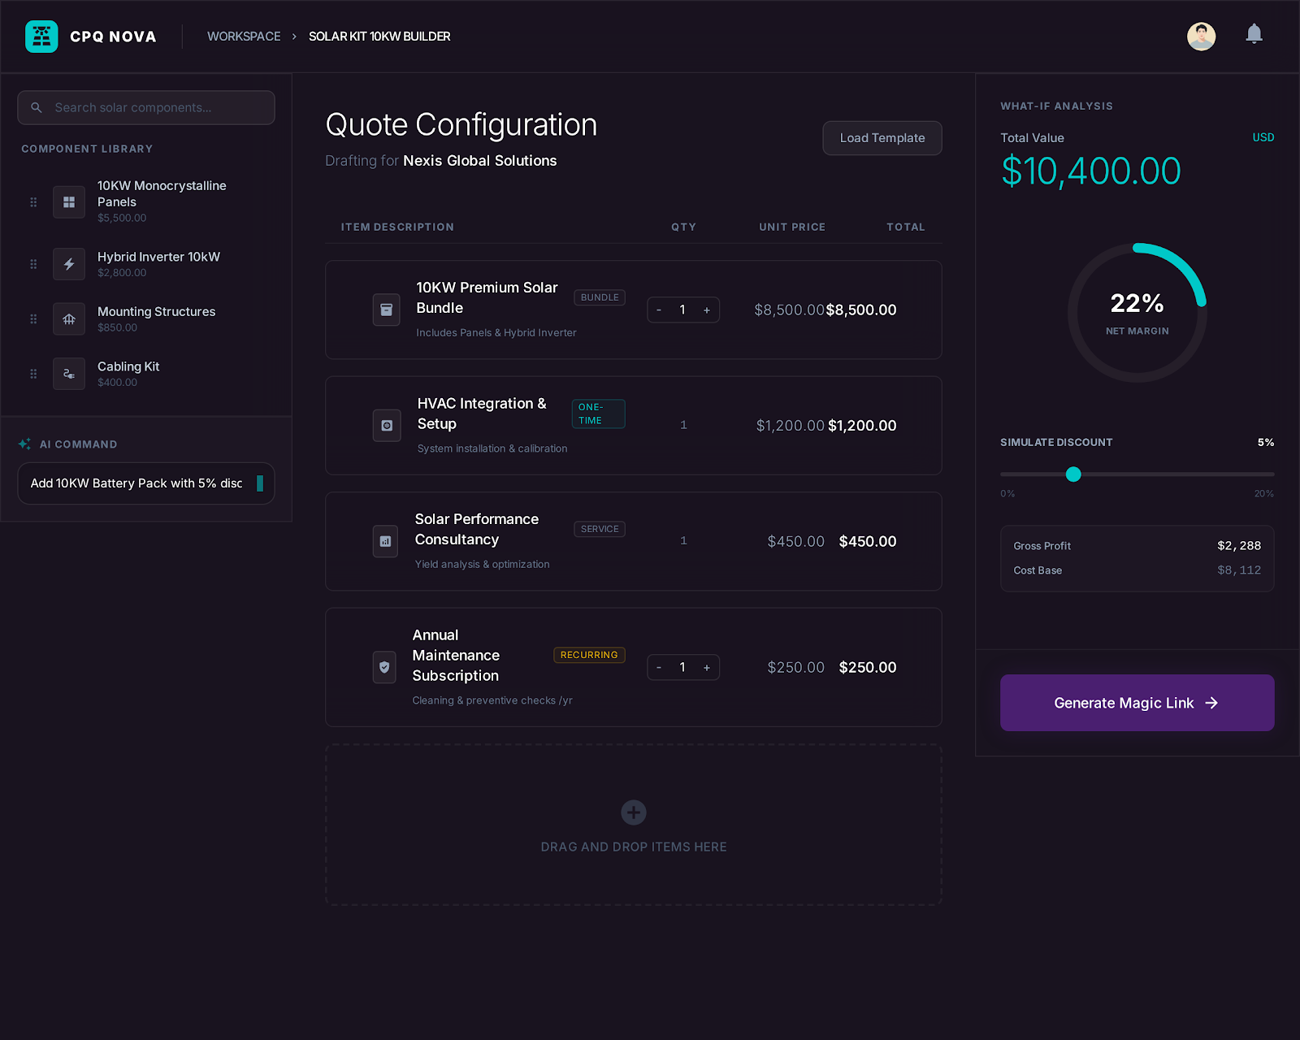Open the user profile avatar
Viewport: 1300px width, 1040px height.
[1201, 37]
